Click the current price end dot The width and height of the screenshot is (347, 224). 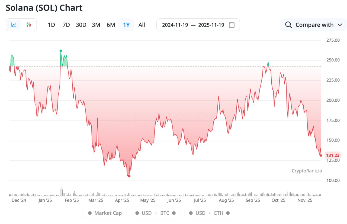pos(321,155)
